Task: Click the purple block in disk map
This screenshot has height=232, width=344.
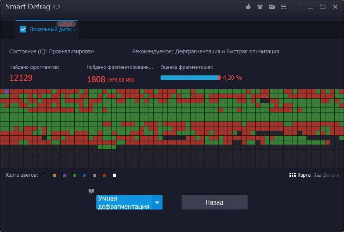Action: click(x=7, y=91)
